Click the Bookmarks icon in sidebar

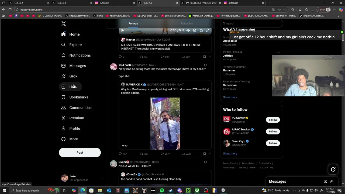(63, 97)
